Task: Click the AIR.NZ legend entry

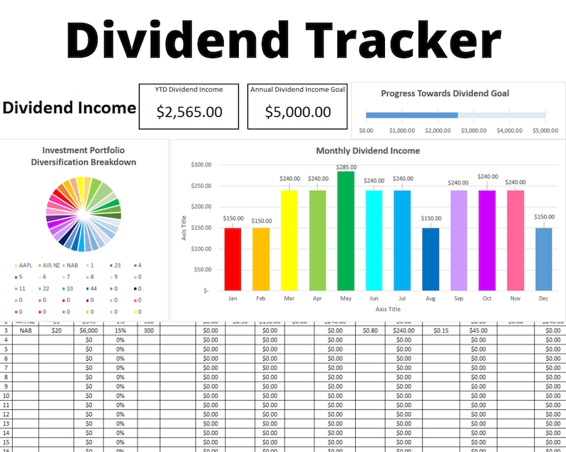Action: pyautogui.click(x=49, y=266)
